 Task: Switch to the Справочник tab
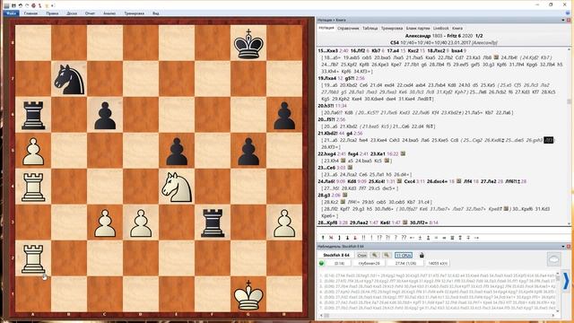(348, 28)
